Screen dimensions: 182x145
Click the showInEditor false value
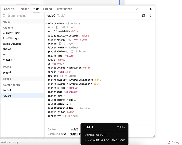(x=71, y=112)
